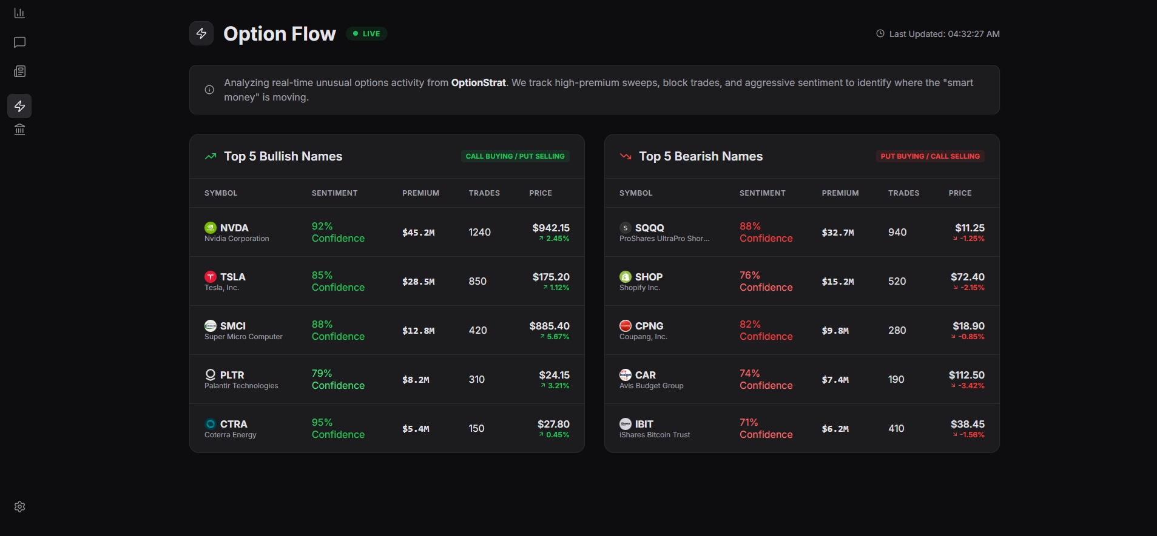Click the NVDA logo icon
The height and width of the screenshot is (536, 1157).
[211, 228]
